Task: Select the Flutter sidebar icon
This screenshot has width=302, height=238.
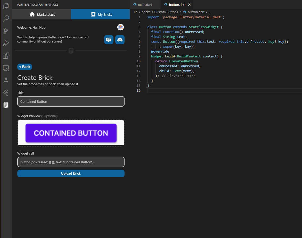Action: tap(6, 93)
